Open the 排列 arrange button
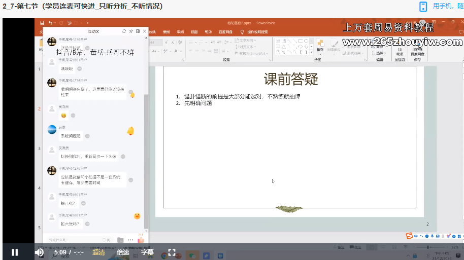Screen dimensions: 464x260 [x=320, y=46]
